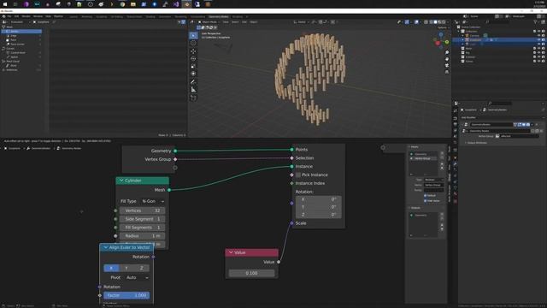547x308 pixels.
Task: Open the Render properties tab icon
Action: tap(456, 118)
